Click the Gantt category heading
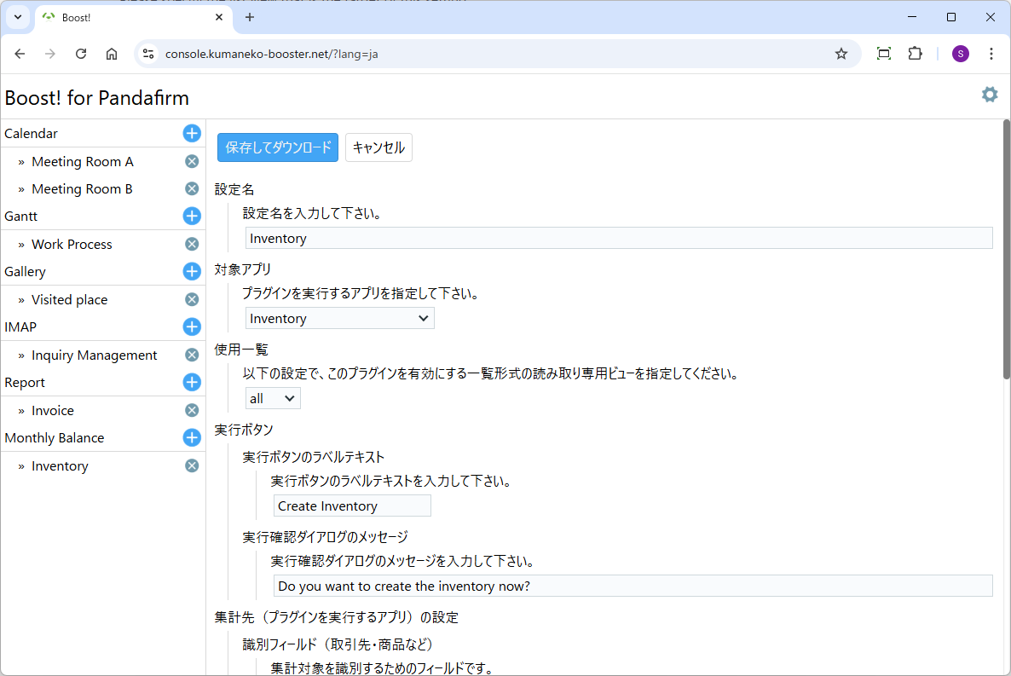1011x676 pixels. pyautogui.click(x=21, y=216)
